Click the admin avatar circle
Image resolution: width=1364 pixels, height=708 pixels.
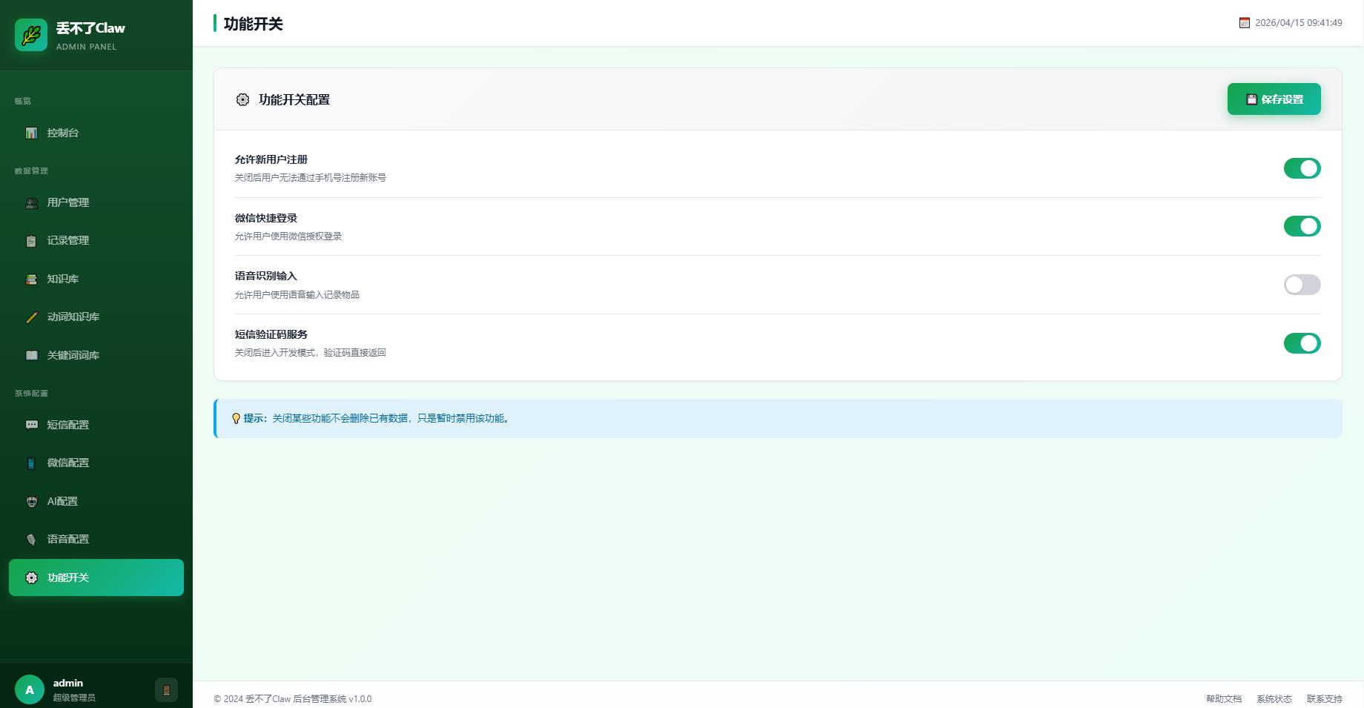pyautogui.click(x=30, y=689)
